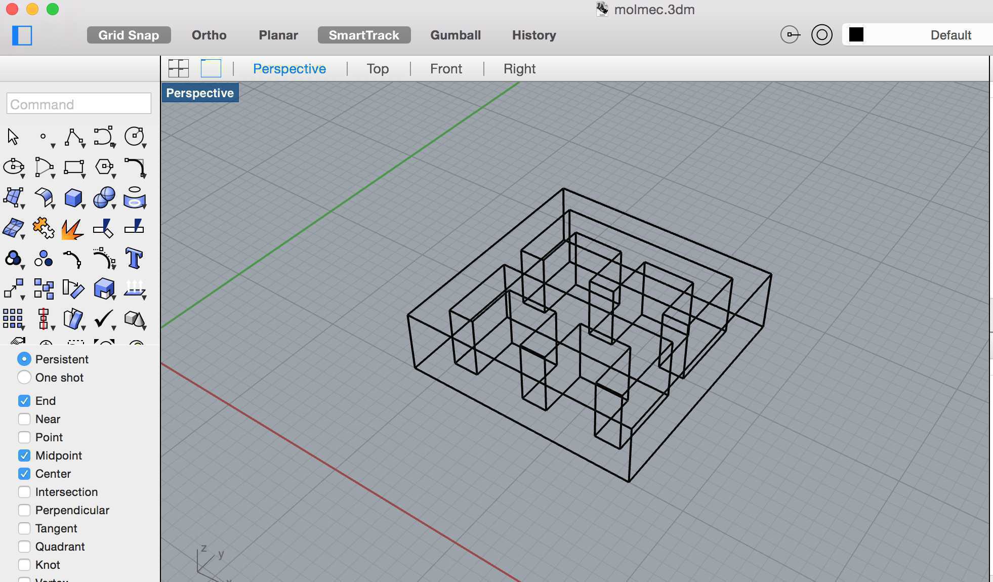Choose the Rectangle tool
This screenshot has width=993, height=582.
(x=73, y=167)
